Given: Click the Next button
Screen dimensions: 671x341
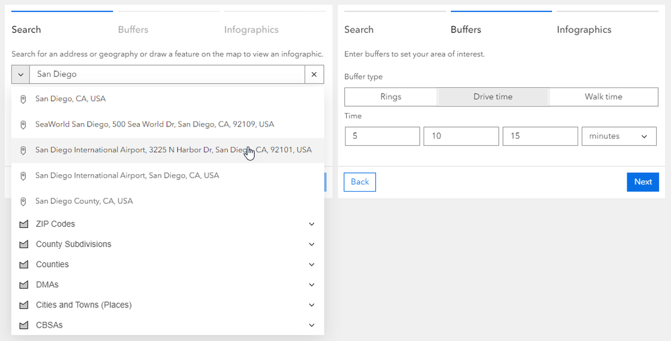Looking at the screenshot, I should click(x=642, y=182).
